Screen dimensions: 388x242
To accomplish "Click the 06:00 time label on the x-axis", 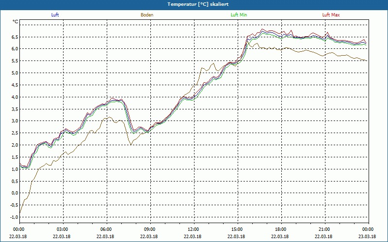I will pos(107,229).
